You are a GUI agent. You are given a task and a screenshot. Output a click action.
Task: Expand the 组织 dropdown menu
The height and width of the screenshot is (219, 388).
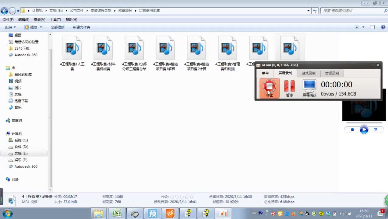[10, 27]
